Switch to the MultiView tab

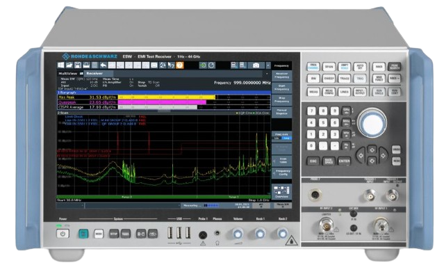point(69,74)
